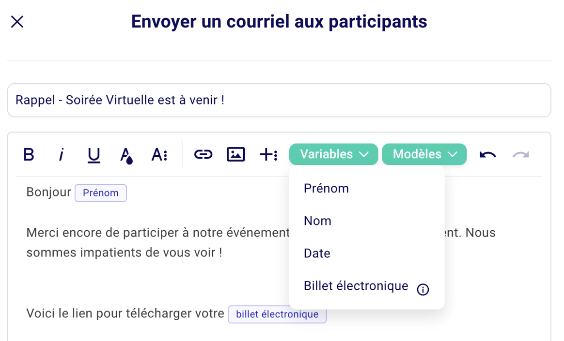Click the Prénom chip after Bonjour

click(100, 193)
